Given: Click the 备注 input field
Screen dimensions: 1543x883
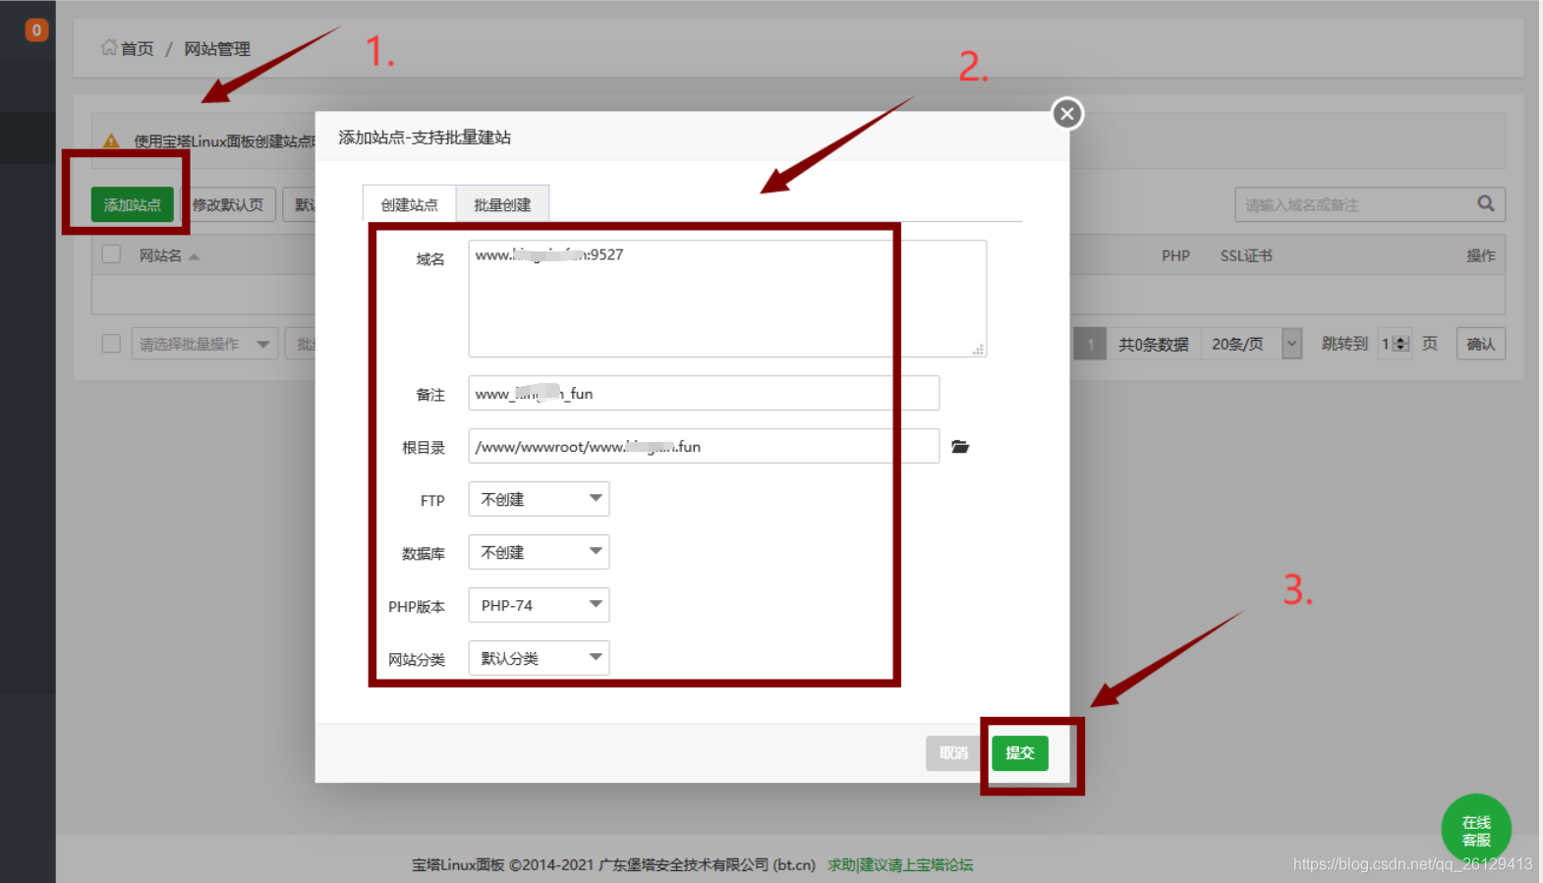Looking at the screenshot, I should pyautogui.click(x=704, y=393).
